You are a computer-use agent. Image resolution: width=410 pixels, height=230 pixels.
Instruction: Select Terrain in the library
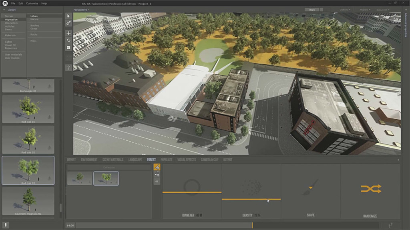[9, 16]
